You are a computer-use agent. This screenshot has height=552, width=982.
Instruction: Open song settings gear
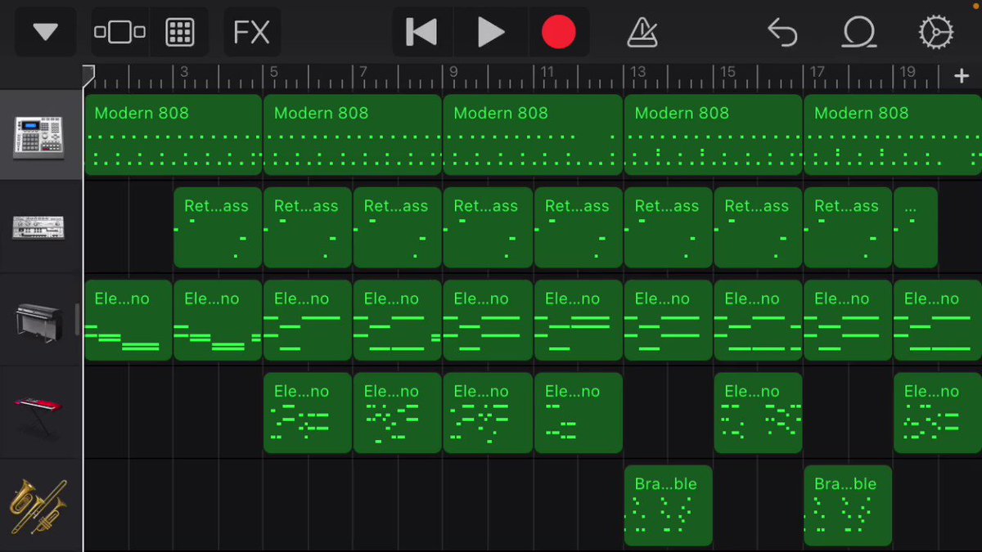[935, 32]
